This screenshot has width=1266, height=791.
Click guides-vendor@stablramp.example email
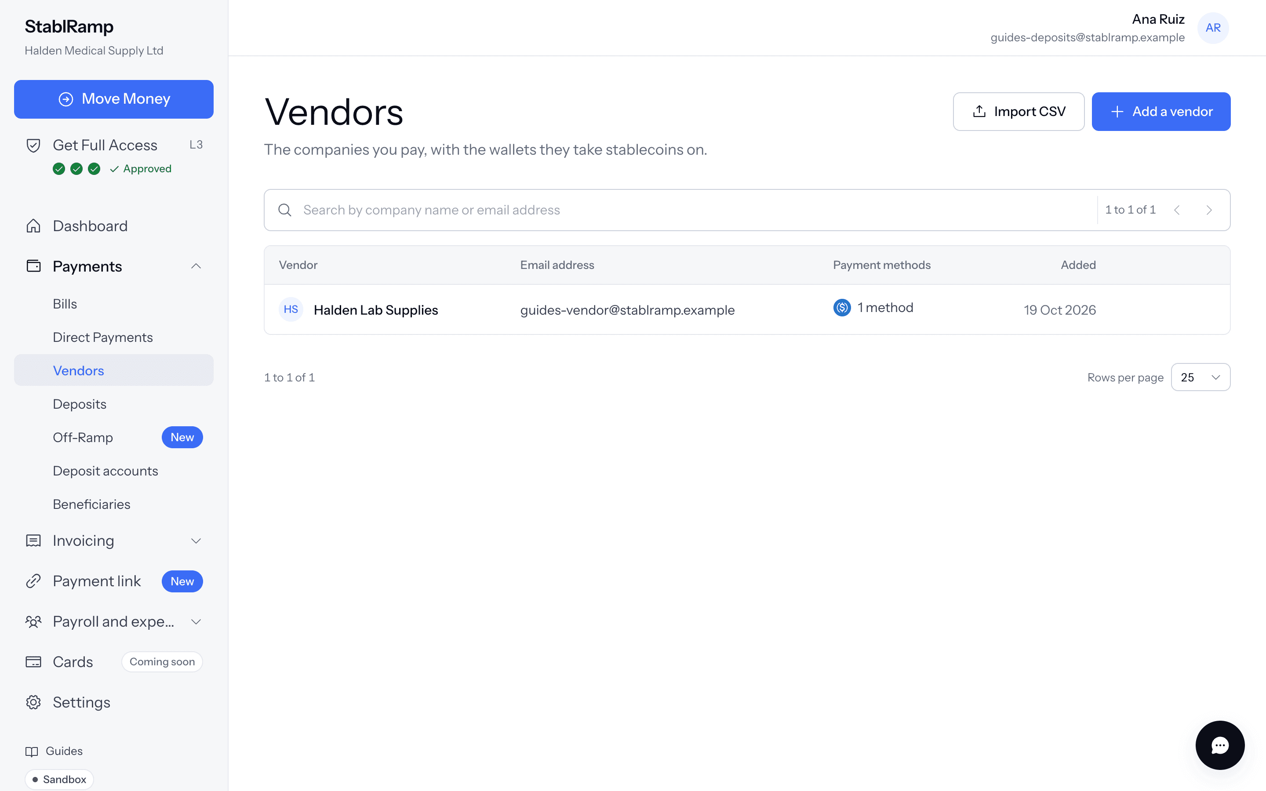coord(627,310)
